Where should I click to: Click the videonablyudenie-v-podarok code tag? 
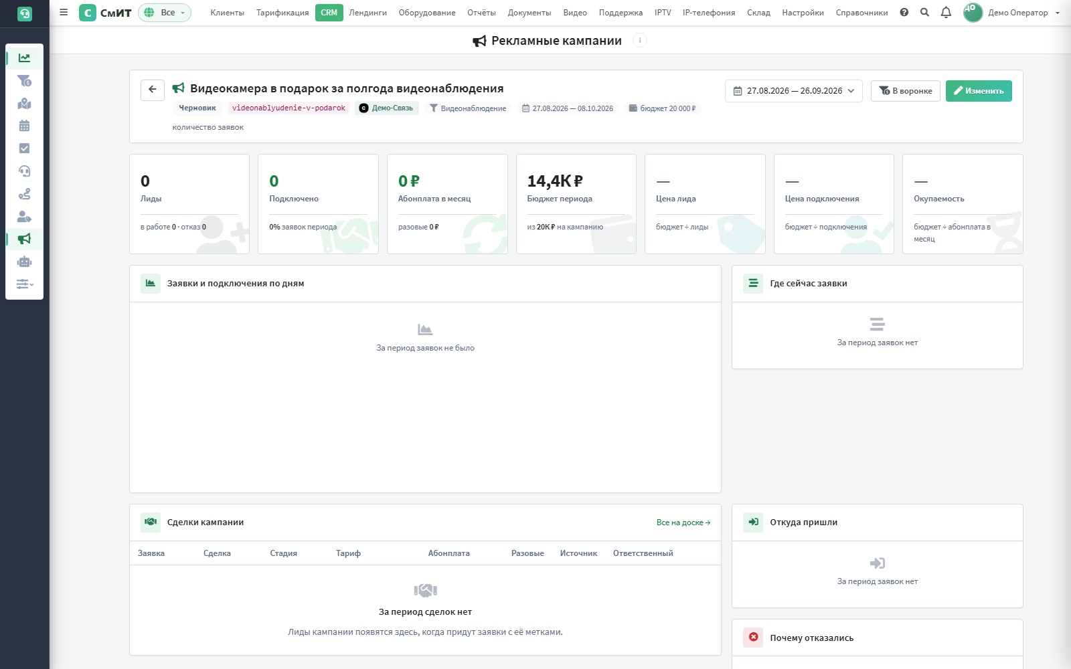pyautogui.click(x=289, y=108)
